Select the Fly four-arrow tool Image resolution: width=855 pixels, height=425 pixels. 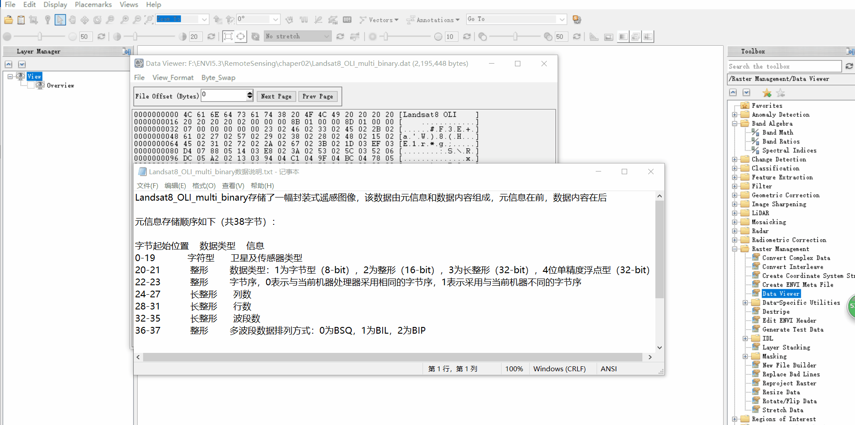coord(85,20)
